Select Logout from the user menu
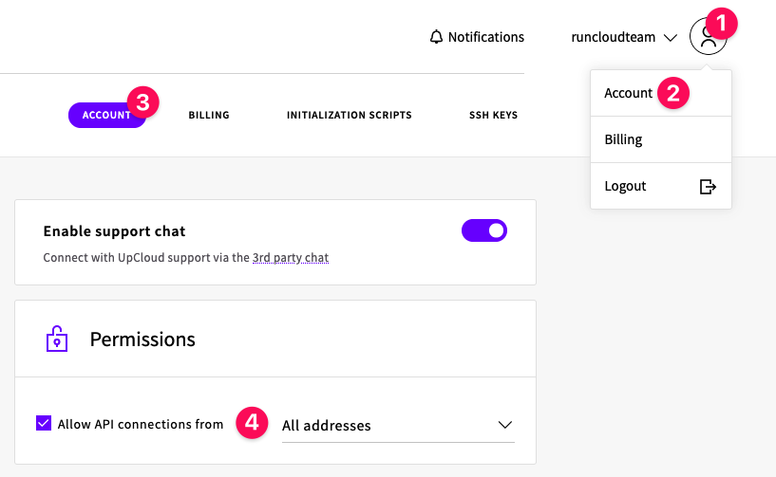Image resolution: width=776 pixels, height=477 pixels. point(626,186)
